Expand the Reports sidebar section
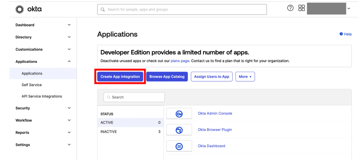The height and width of the screenshot is (160, 358). pyautogui.click(x=43, y=133)
